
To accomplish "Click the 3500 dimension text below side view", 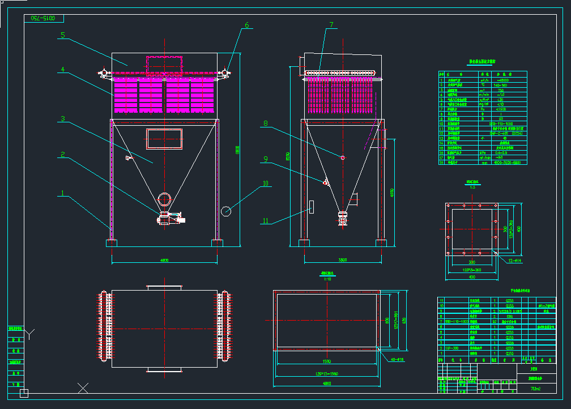I will [342, 261].
